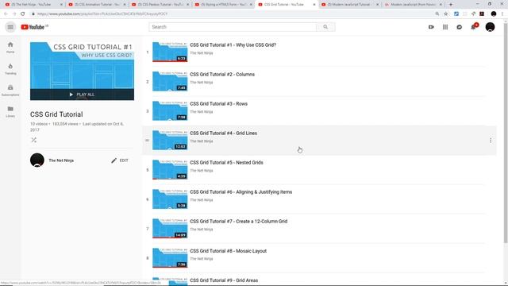Screen dimensions: 508x286
Task: Open CSS Grid Tutorial #1 - Why Use CSS Grid?
Action: (233, 45)
